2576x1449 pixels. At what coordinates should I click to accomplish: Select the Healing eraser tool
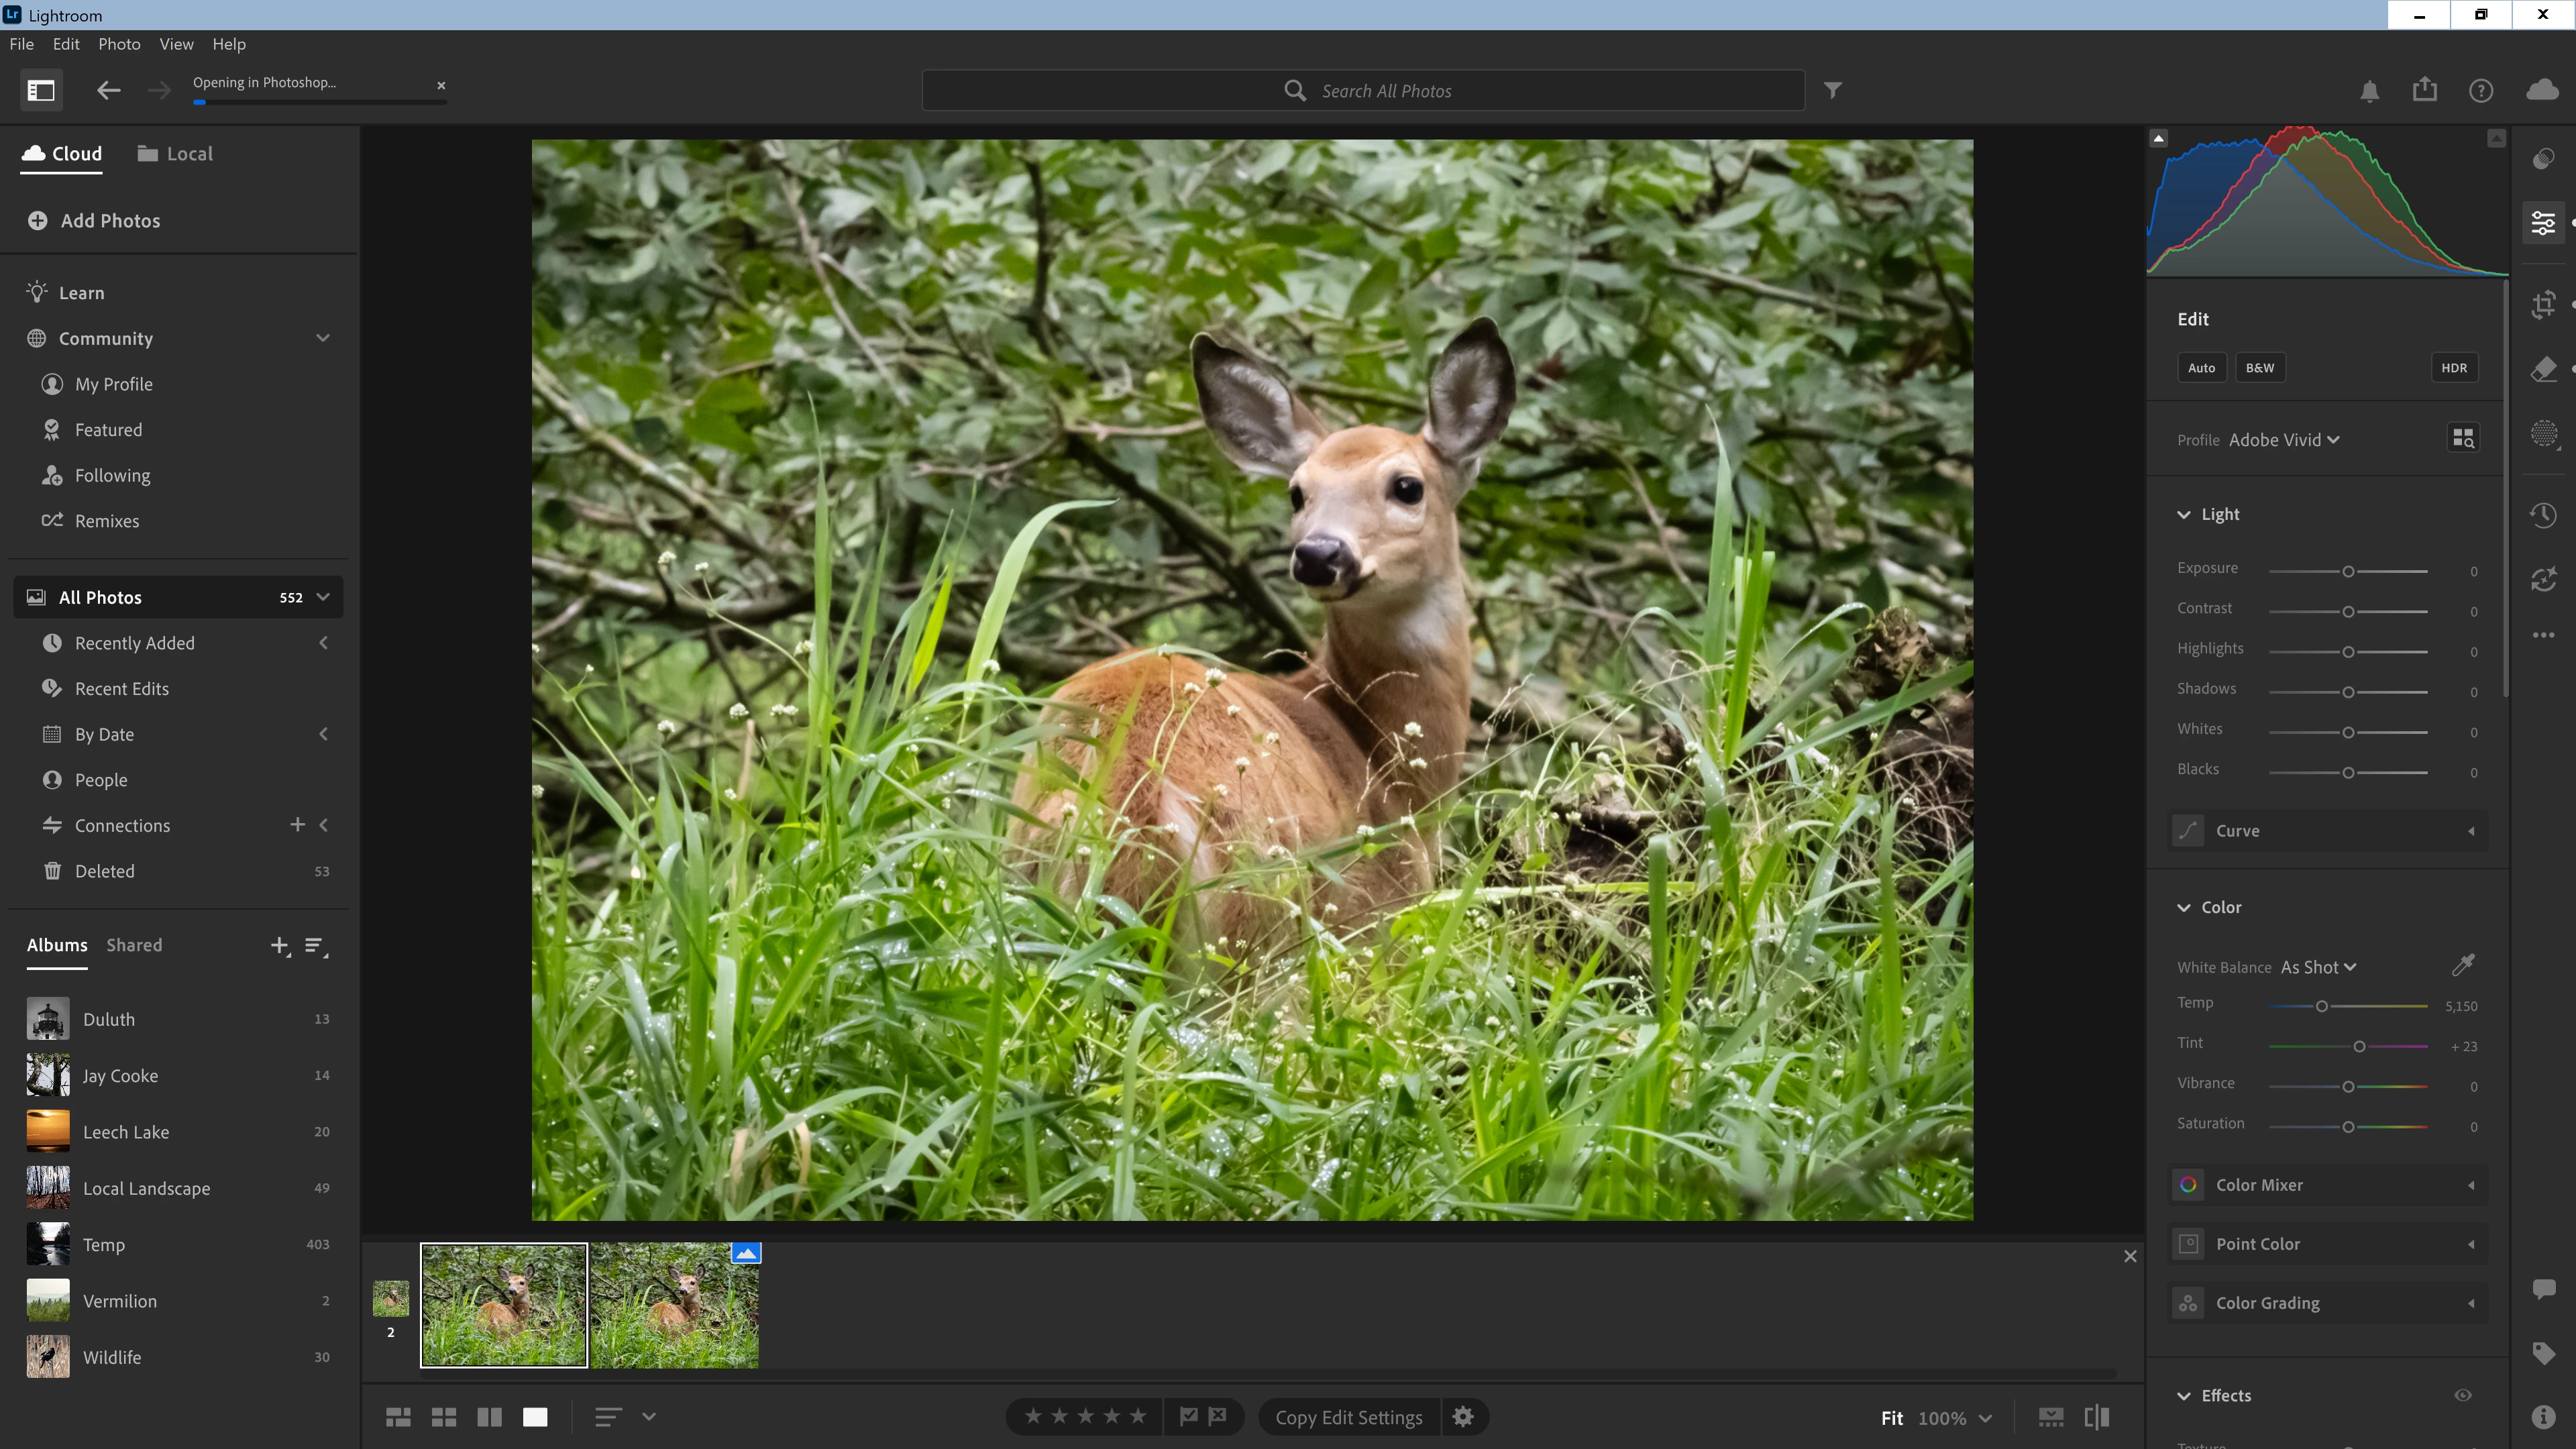[x=2543, y=369]
